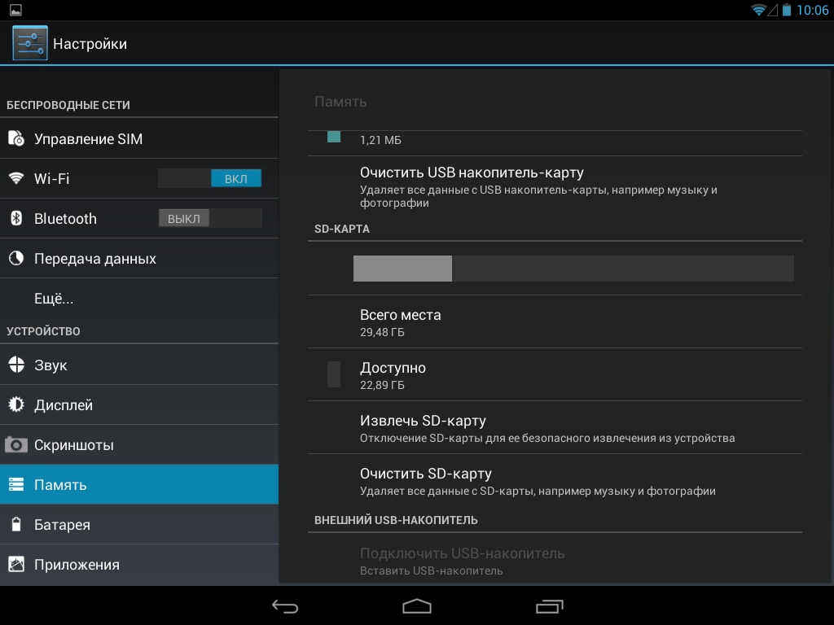This screenshot has height=625, width=834.
Task: Tap the SD card storage usage bar
Action: tap(573, 269)
